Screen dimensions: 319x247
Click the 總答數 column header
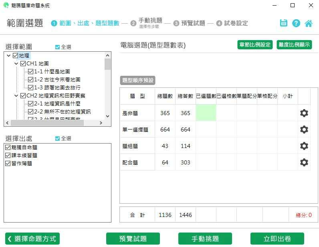[185, 96]
